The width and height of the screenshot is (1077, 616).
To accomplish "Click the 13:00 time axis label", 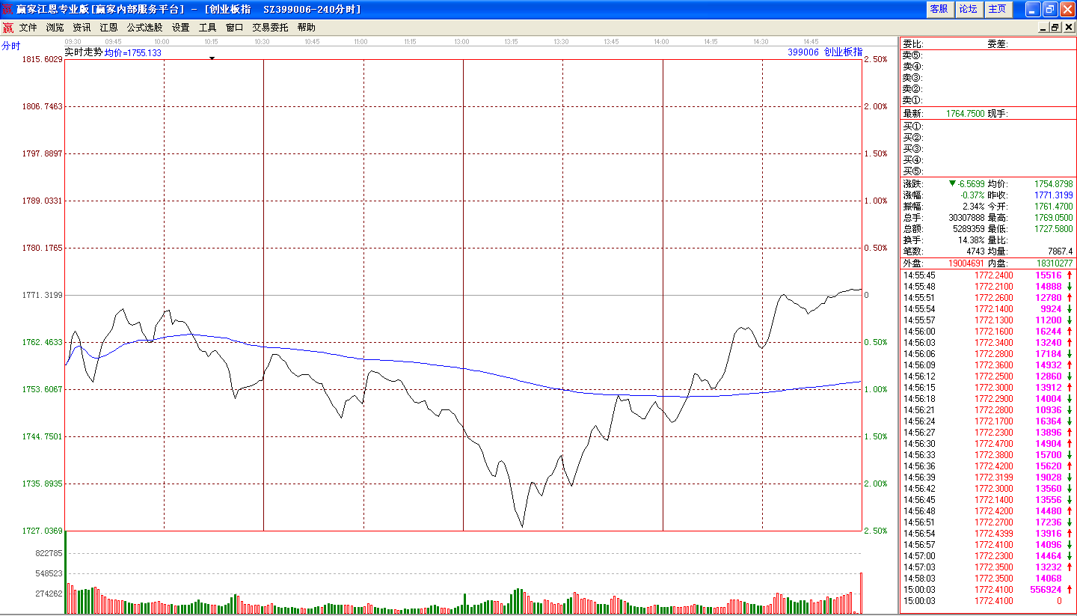I will point(461,42).
